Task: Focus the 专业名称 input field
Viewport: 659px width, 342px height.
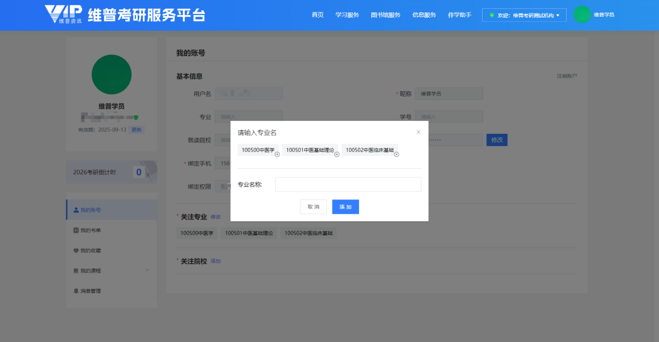Action: pyautogui.click(x=348, y=184)
